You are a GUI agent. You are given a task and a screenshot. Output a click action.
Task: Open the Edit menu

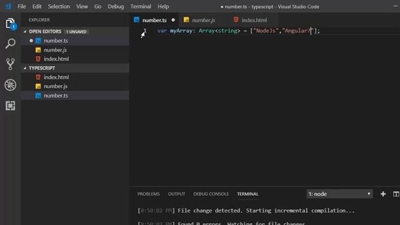[37, 7]
